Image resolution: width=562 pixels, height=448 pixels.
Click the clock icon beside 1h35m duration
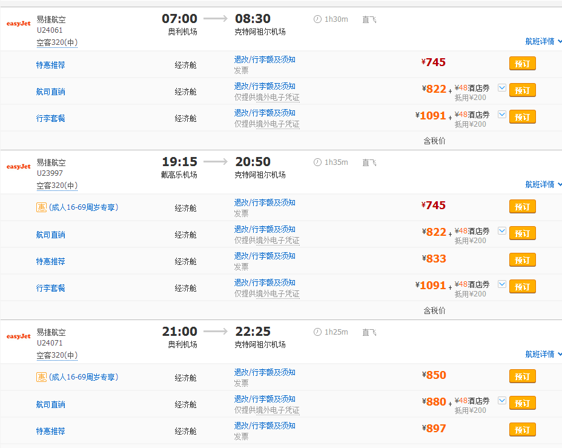point(317,162)
